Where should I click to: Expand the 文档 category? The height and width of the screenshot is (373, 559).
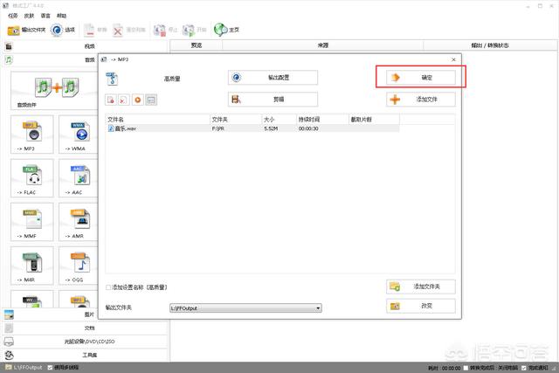[x=85, y=328]
